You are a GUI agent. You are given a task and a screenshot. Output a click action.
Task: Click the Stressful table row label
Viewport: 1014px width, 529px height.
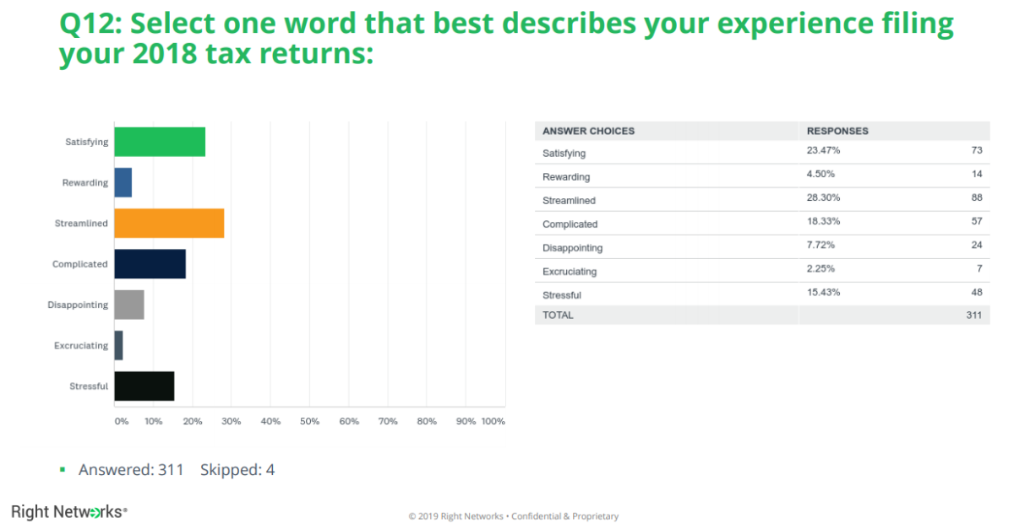pyautogui.click(x=561, y=295)
